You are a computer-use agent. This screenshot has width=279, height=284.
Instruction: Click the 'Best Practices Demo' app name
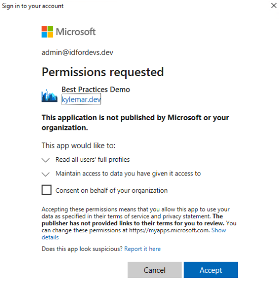96,89
